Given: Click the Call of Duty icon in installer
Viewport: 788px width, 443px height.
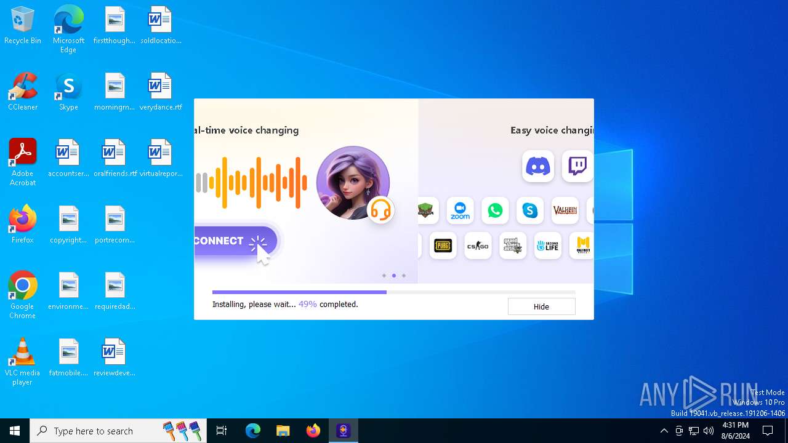Looking at the screenshot, I should (582, 245).
